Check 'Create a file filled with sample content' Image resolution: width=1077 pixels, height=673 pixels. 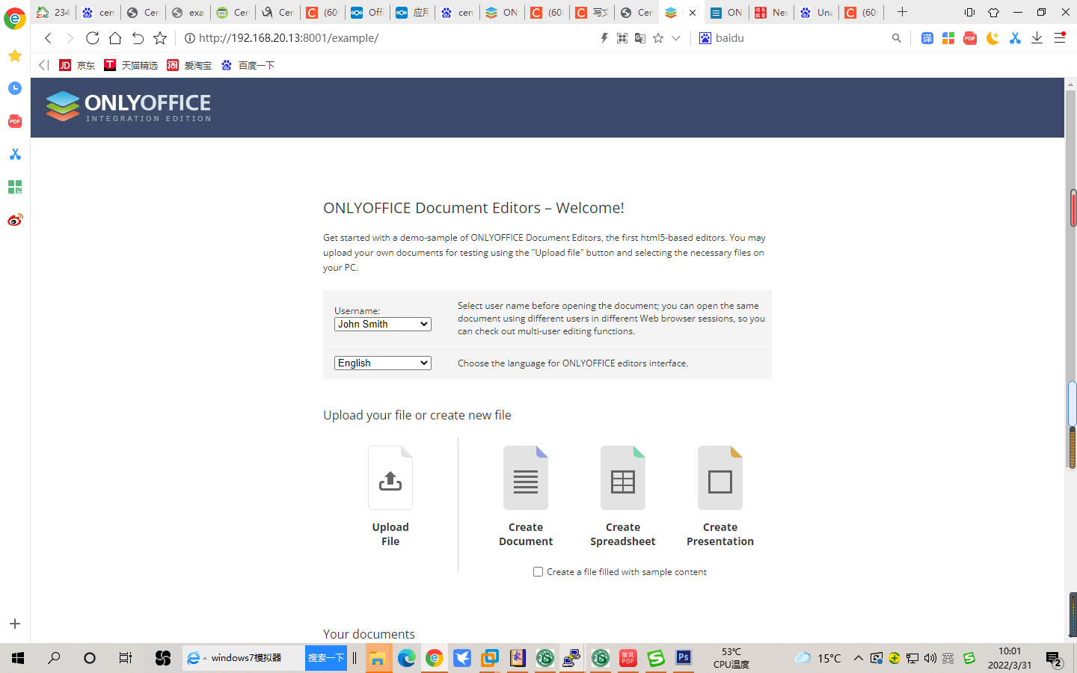[538, 571]
